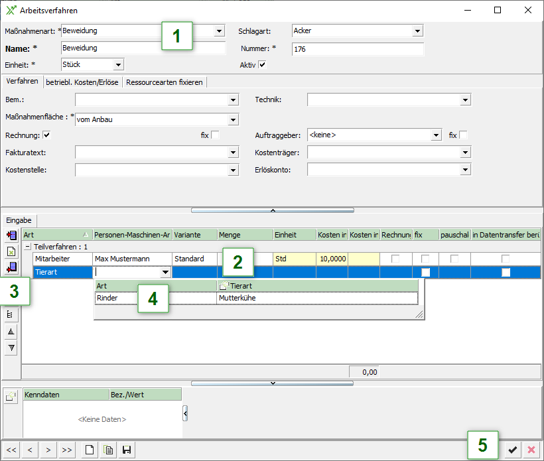This screenshot has height=461, width=544.
Task: Open the Ressourcearten fixieren tab
Action: 165,82
